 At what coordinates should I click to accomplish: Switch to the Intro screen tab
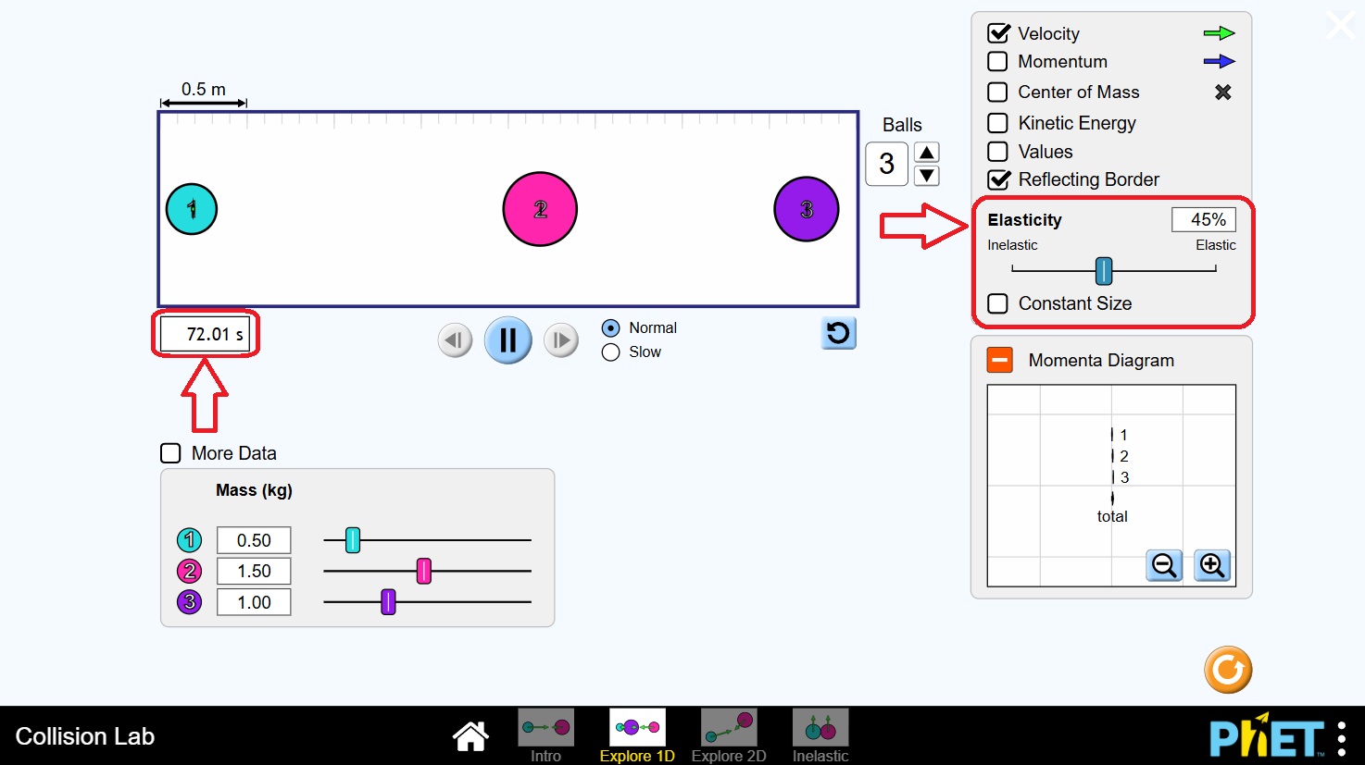click(545, 736)
